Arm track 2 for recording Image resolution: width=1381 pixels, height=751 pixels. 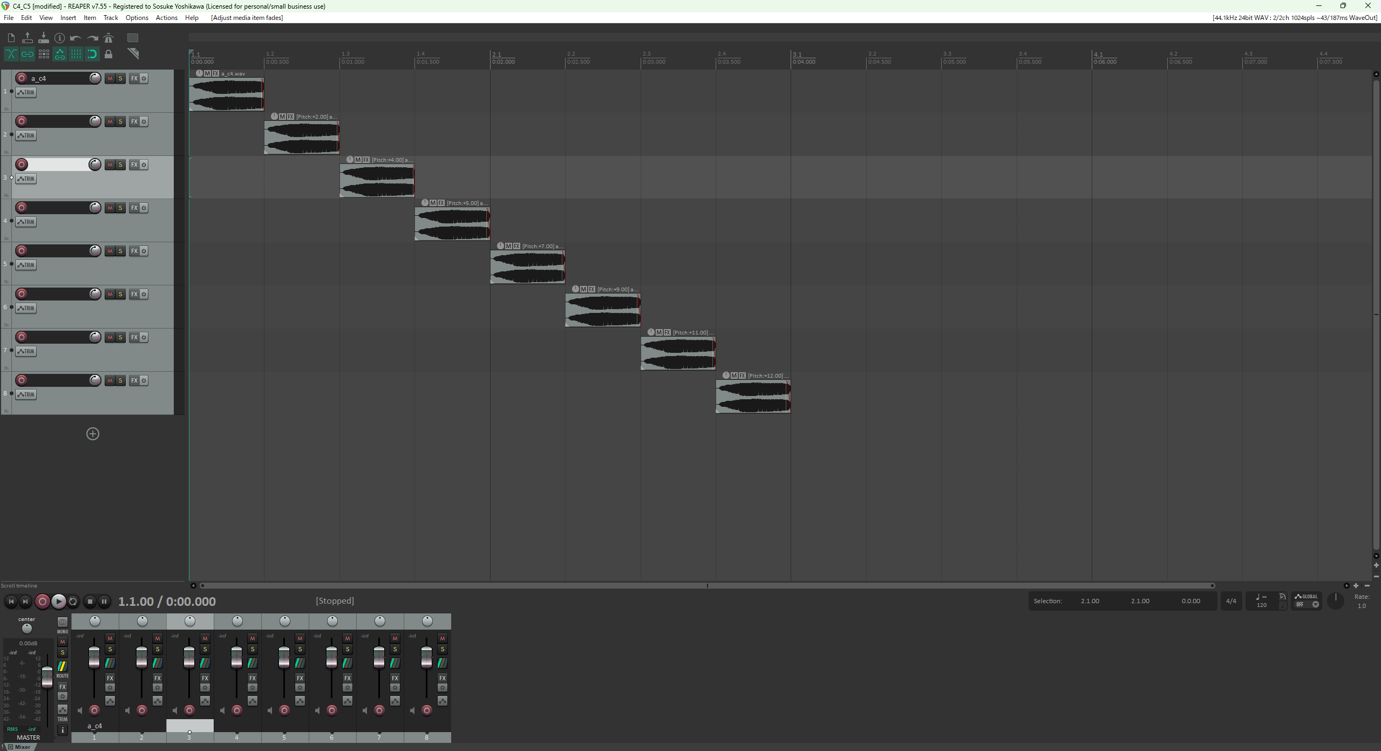(x=22, y=121)
